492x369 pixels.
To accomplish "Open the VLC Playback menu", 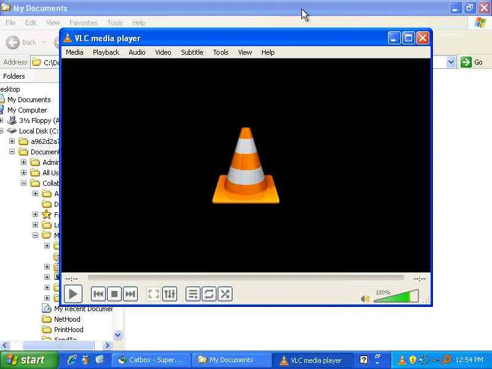I will 106,52.
